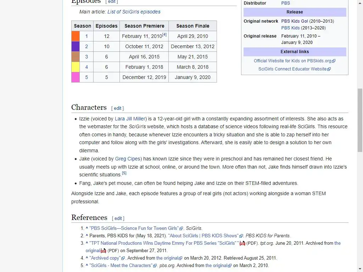
Task: Click external-link icon after Meet the Characters
Action: 155,266
